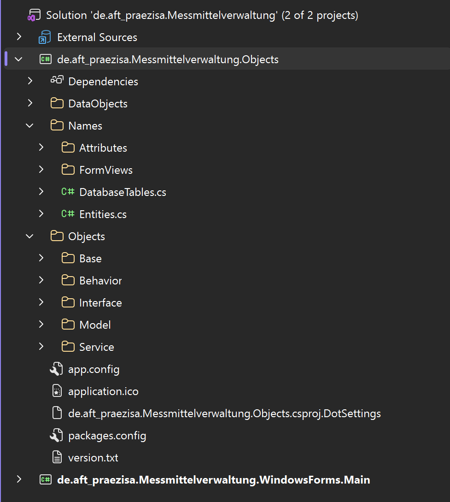Select the Dependencies label
450x502 pixels.
(103, 82)
